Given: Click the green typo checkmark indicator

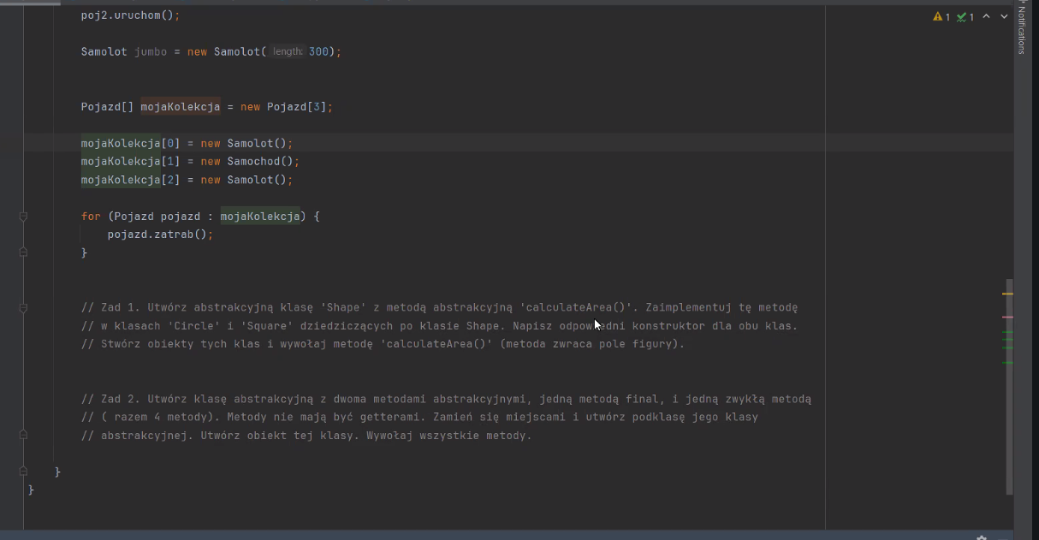Looking at the screenshot, I should tap(962, 16).
